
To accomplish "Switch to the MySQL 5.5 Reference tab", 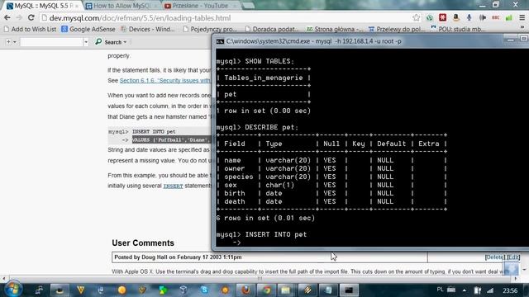I will pyautogui.click(x=42, y=6).
